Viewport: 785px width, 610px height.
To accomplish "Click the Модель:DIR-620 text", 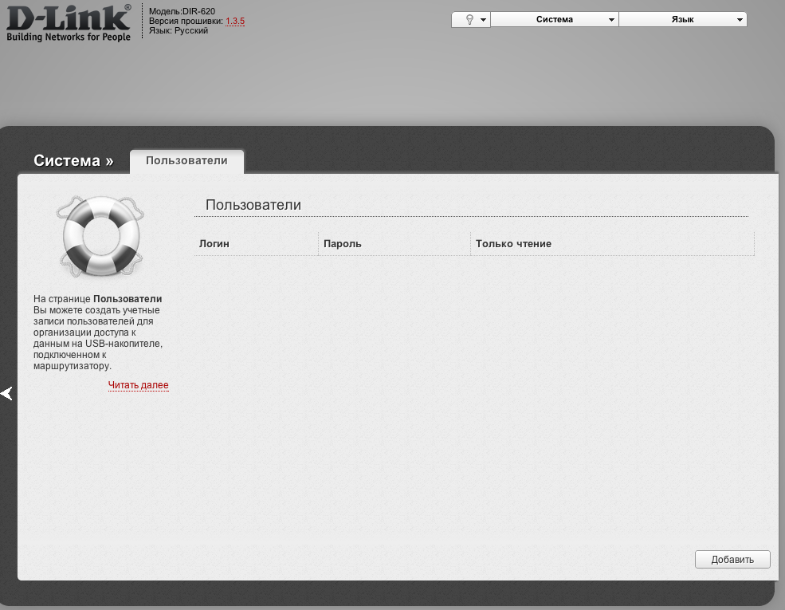I will click(182, 11).
